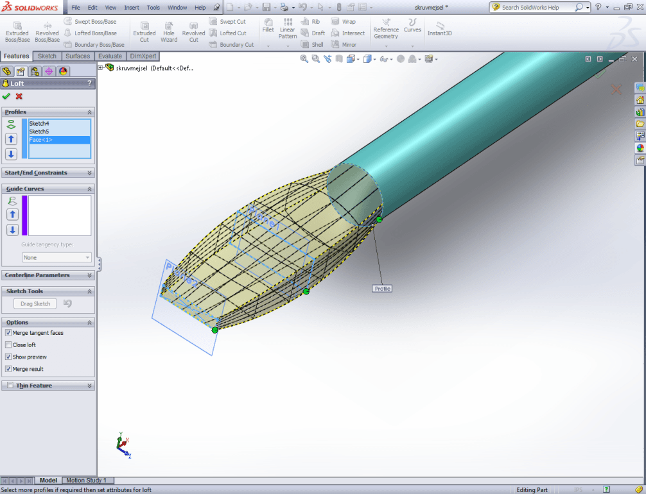Click the Drag Sketch button
This screenshot has width=646, height=494.
pos(35,303)
